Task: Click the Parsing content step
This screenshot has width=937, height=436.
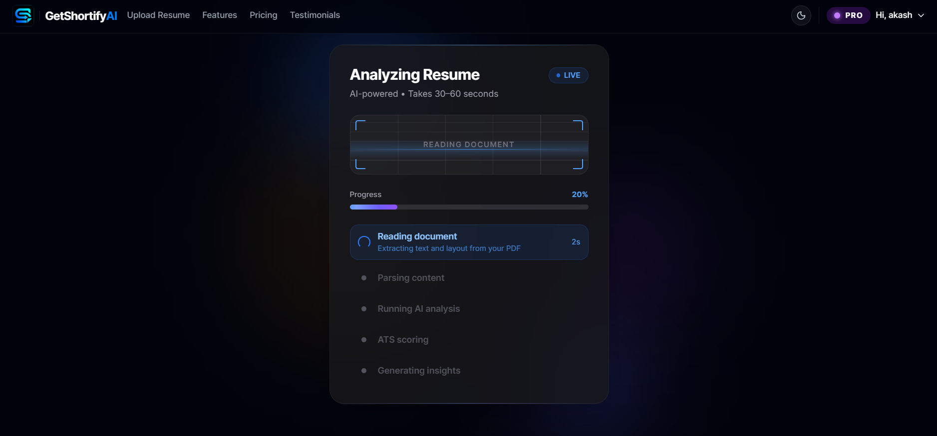Action: tap(411, 278)
